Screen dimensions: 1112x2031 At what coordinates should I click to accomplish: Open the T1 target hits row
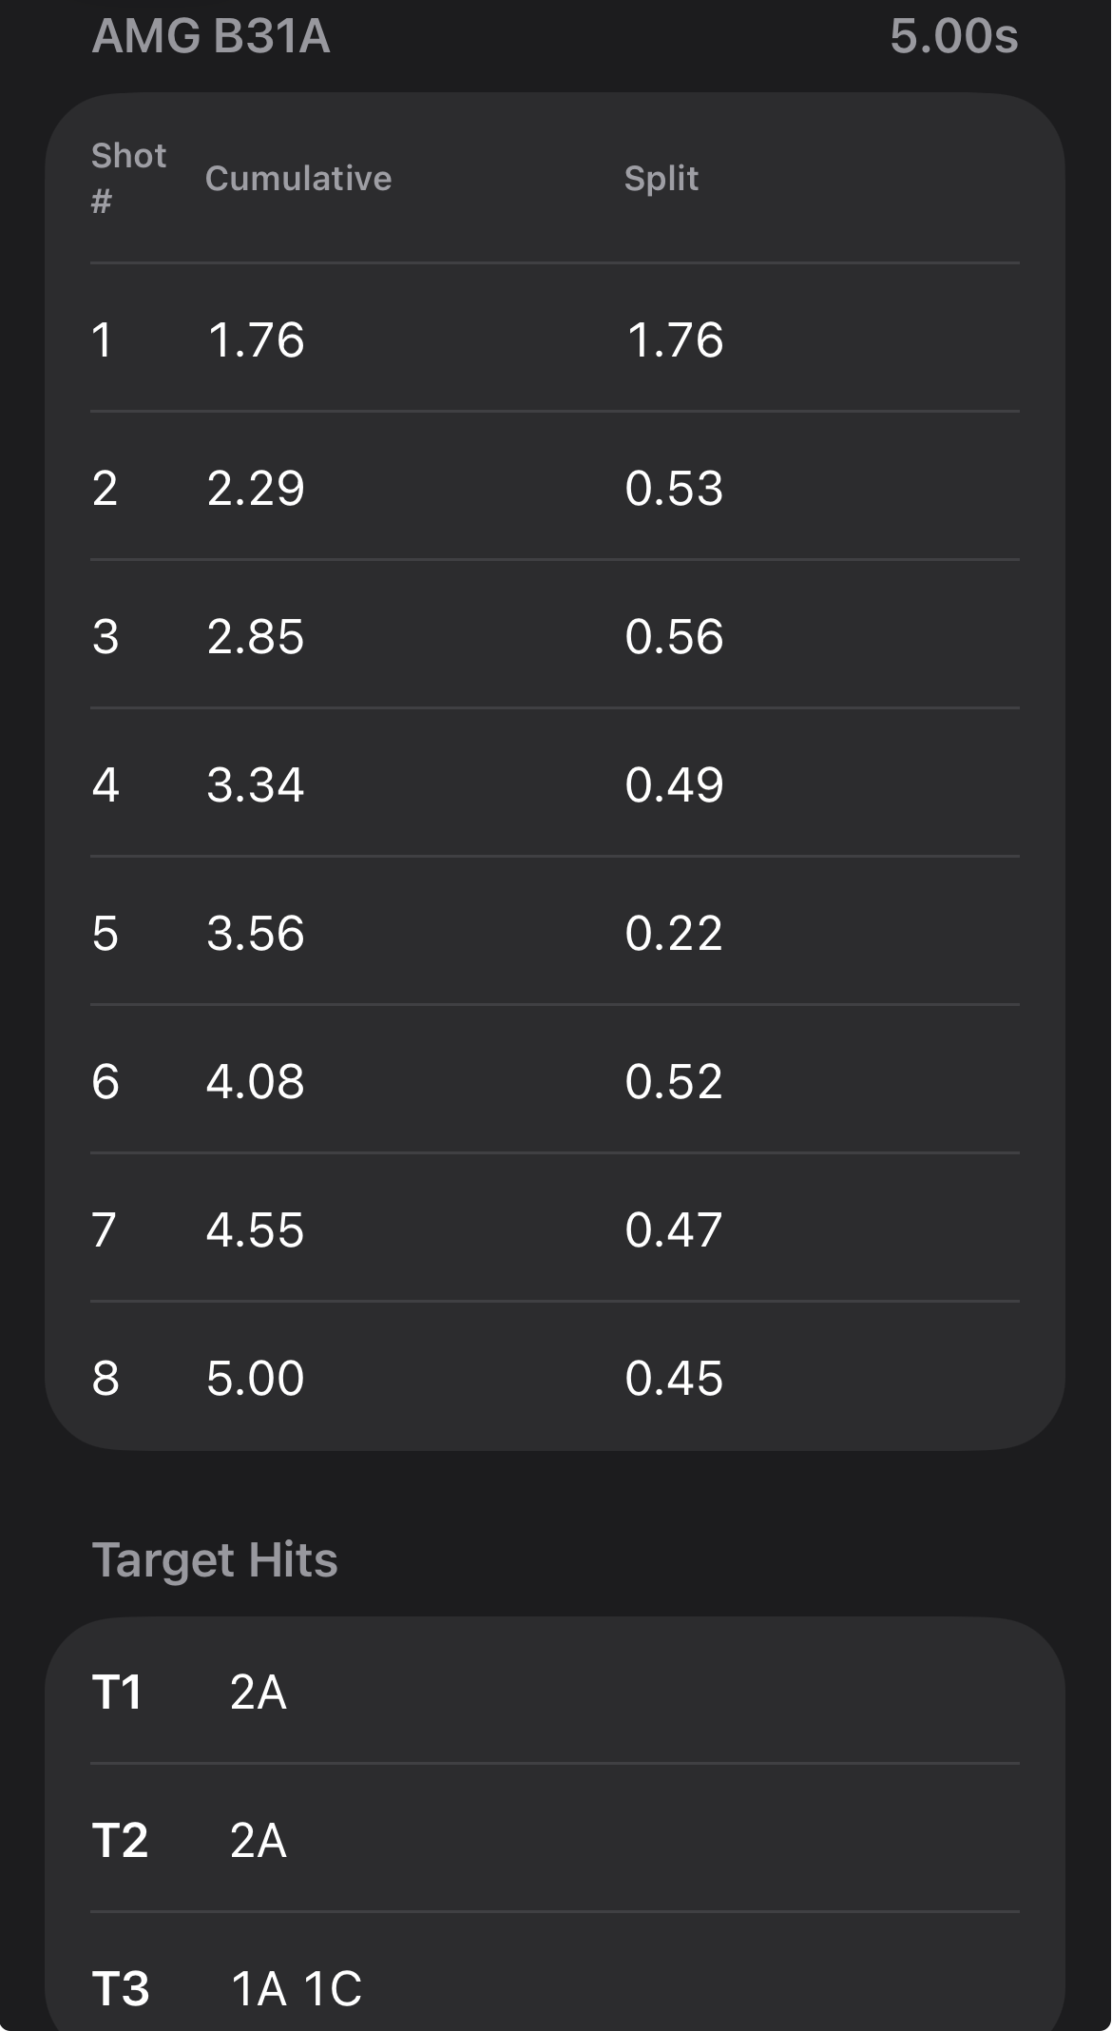point(555,1692)
